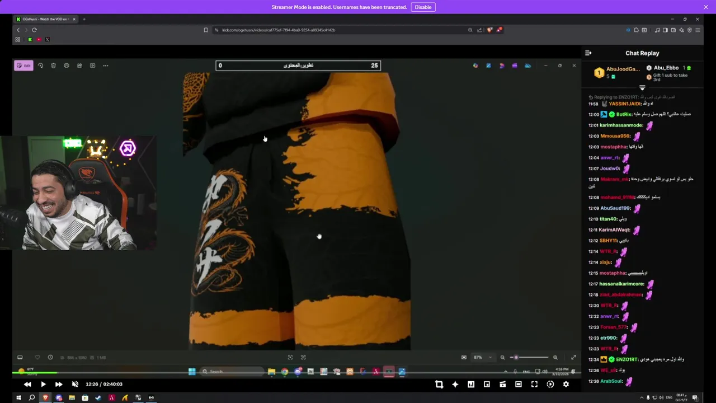Play the VOD video
Screen dimensions: 716x403
pos(43,384)
